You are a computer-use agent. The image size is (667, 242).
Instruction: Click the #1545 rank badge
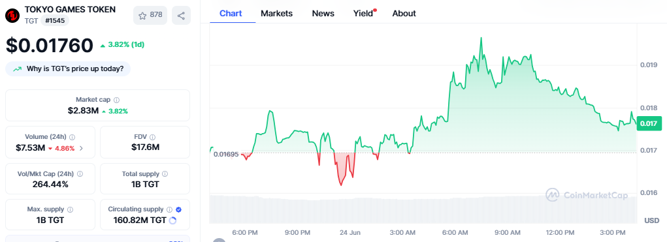point(55,20)
